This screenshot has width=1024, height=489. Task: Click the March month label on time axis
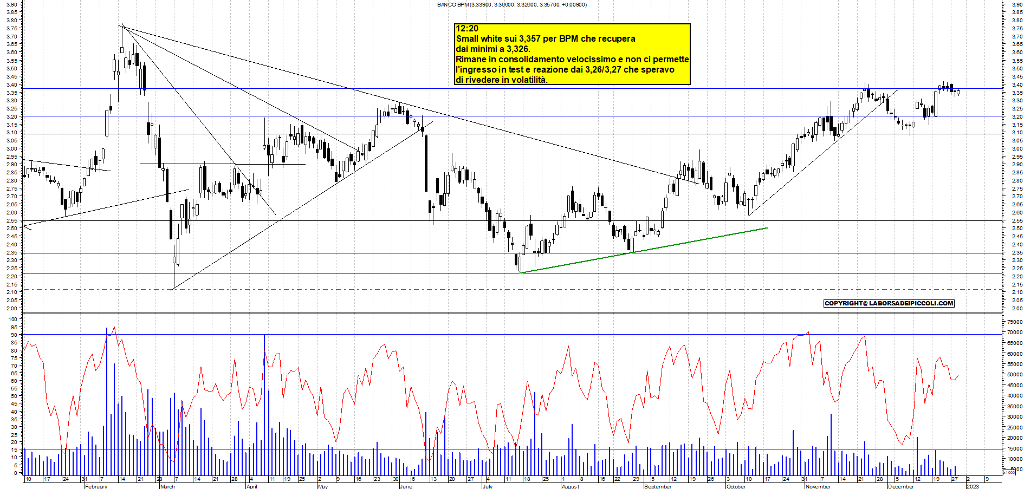click(x=167, y=486)
